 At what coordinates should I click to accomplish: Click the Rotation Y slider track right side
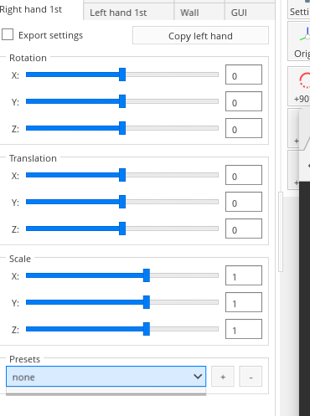(172, 101)
